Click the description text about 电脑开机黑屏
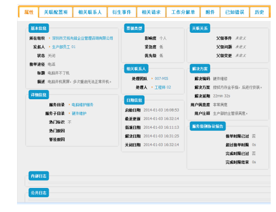 coord(79,82)
